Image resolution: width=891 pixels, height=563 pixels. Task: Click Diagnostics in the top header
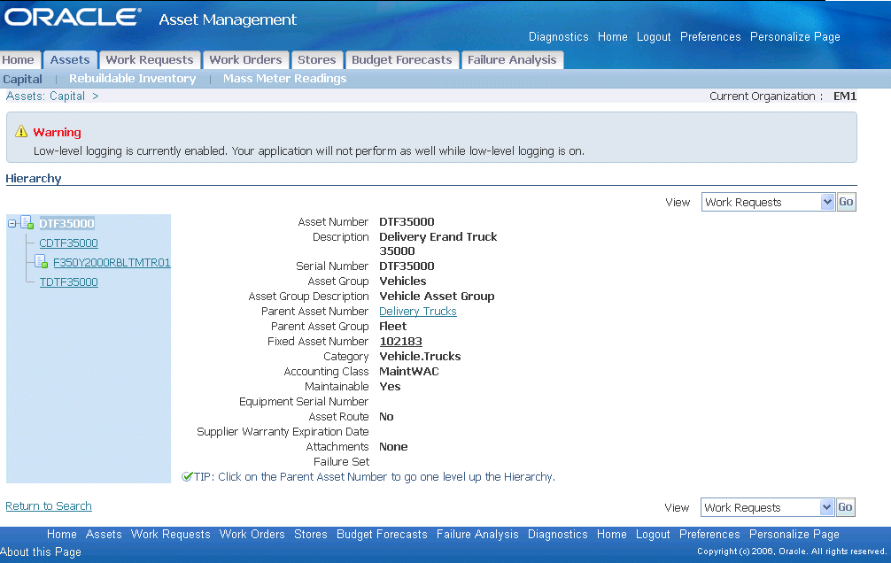click(559, 37)
